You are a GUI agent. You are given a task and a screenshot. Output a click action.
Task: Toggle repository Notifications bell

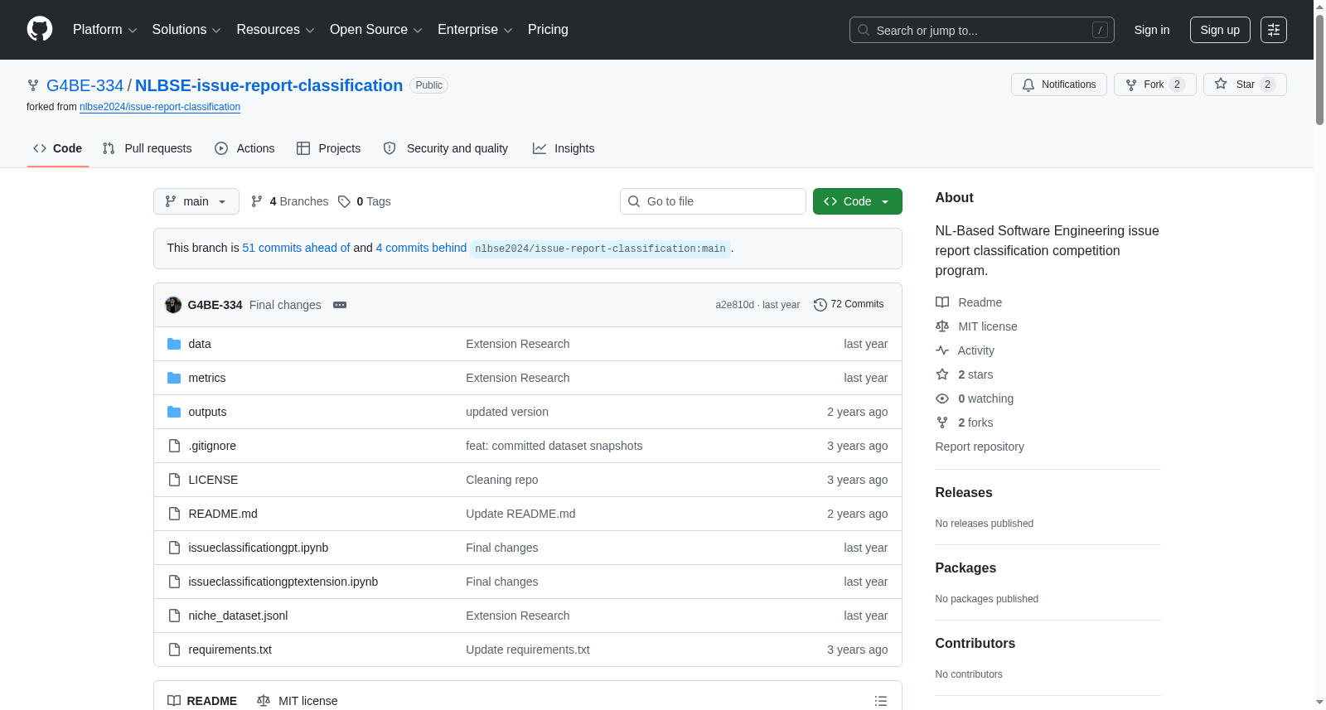(x=1058, y=85)
